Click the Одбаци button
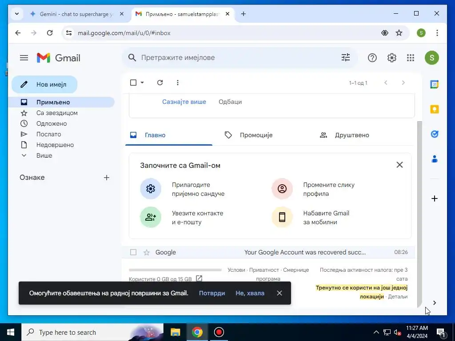 click(x=230, y=102)
